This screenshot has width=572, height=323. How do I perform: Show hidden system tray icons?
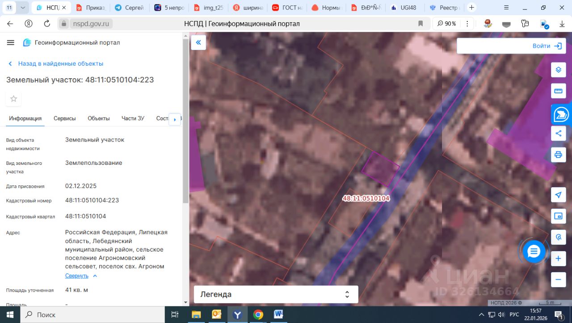click(481, 315)
